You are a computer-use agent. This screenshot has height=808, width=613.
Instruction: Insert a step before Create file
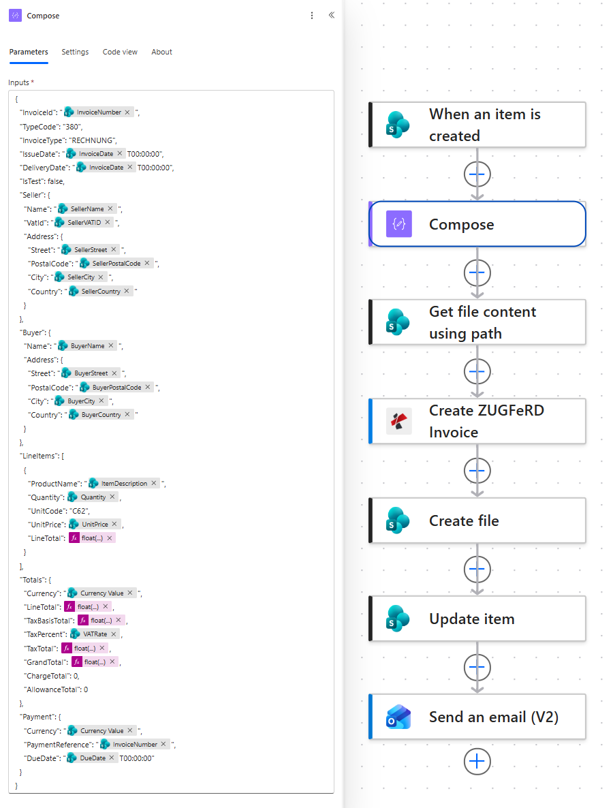point(477,471)
